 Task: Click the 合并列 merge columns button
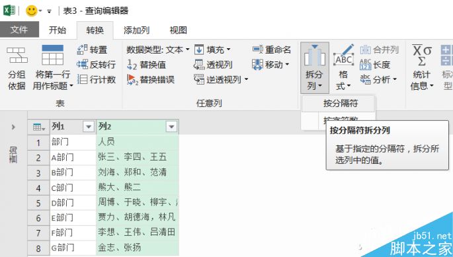(379, 50)
